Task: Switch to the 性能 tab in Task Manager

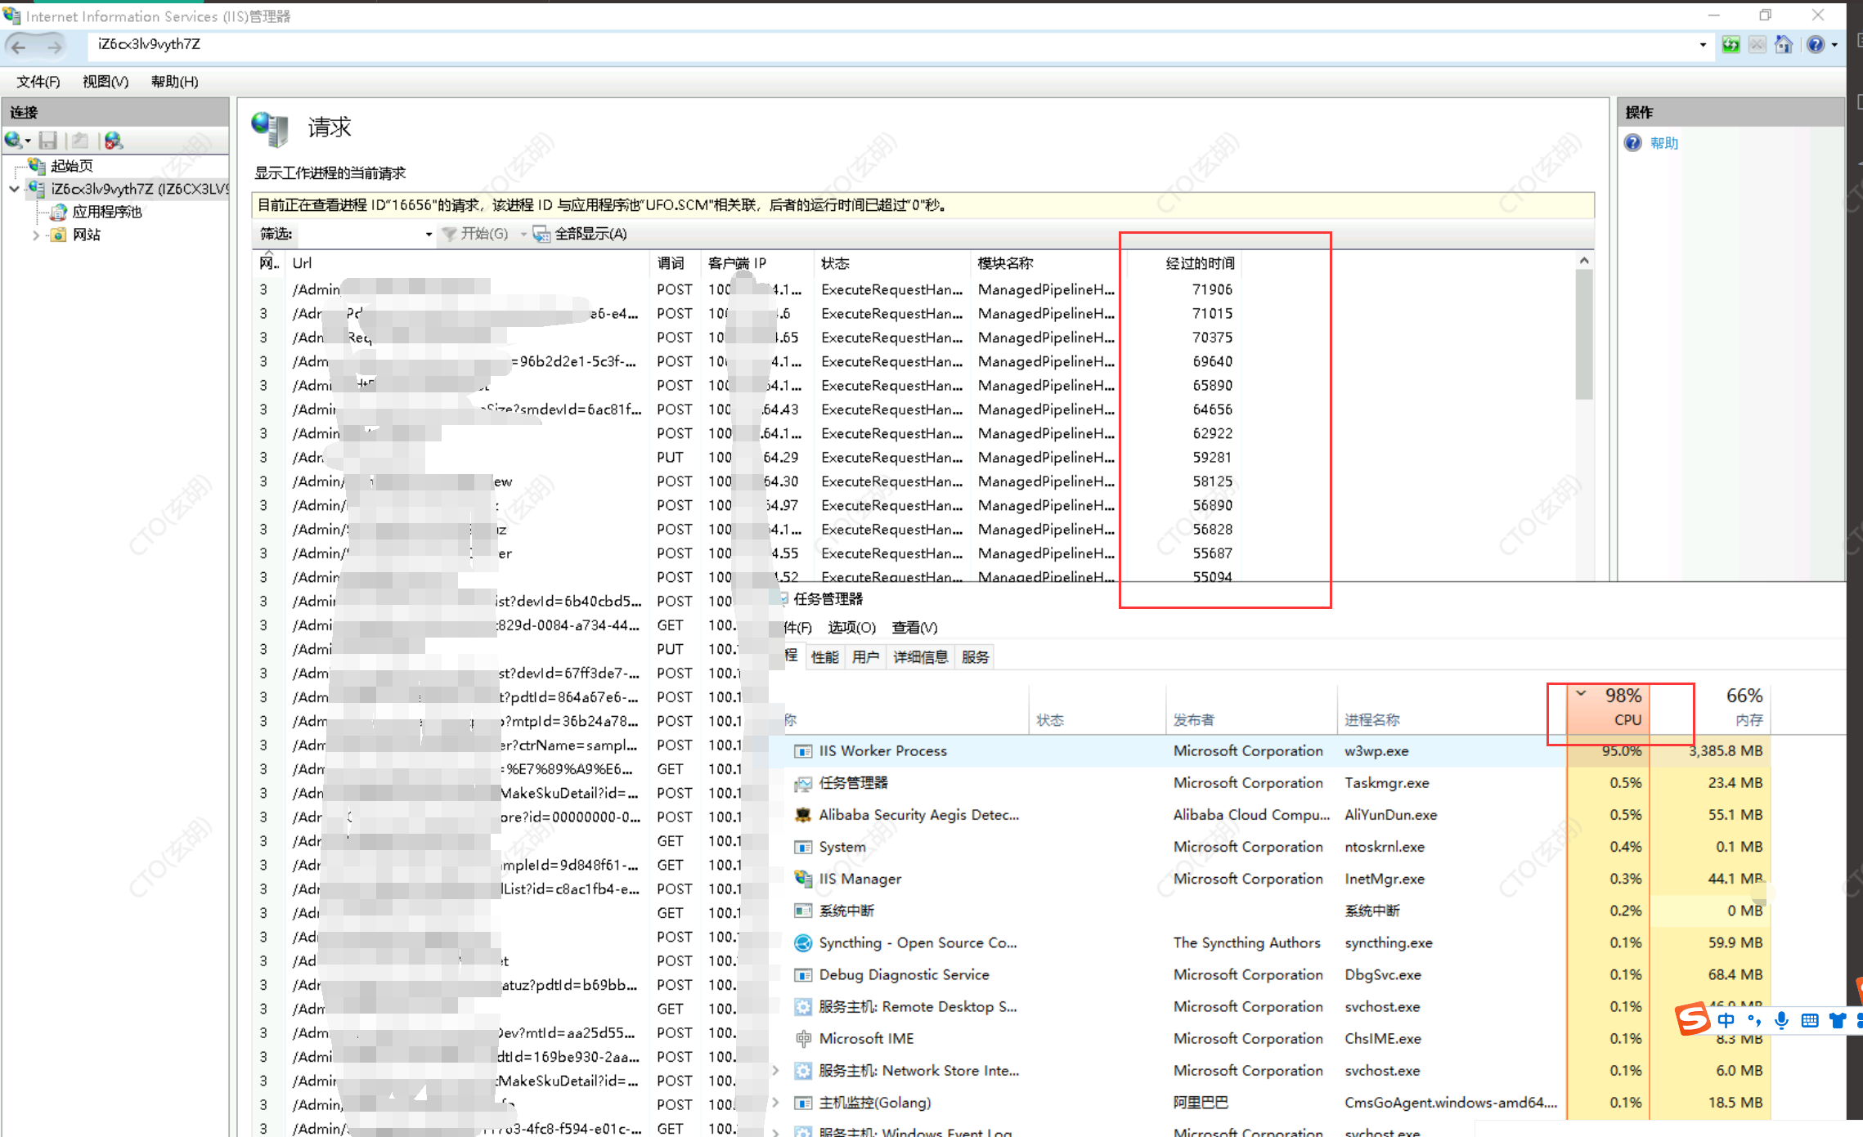Action: pyautogui.click(x=824, y=657)
